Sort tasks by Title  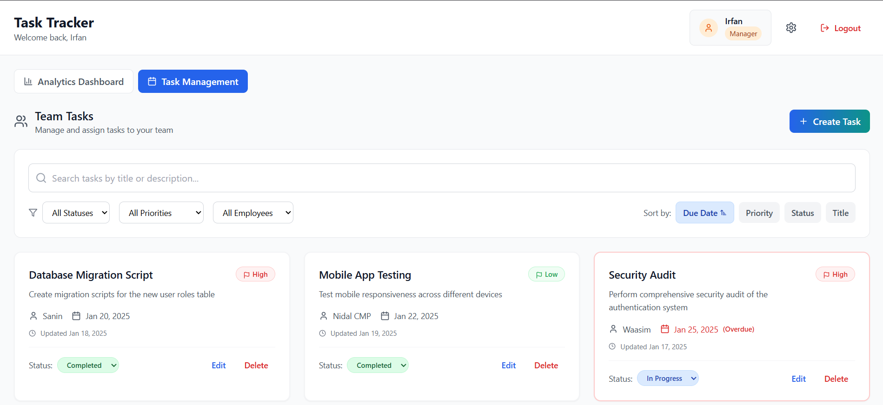click(x=841, y=213)
